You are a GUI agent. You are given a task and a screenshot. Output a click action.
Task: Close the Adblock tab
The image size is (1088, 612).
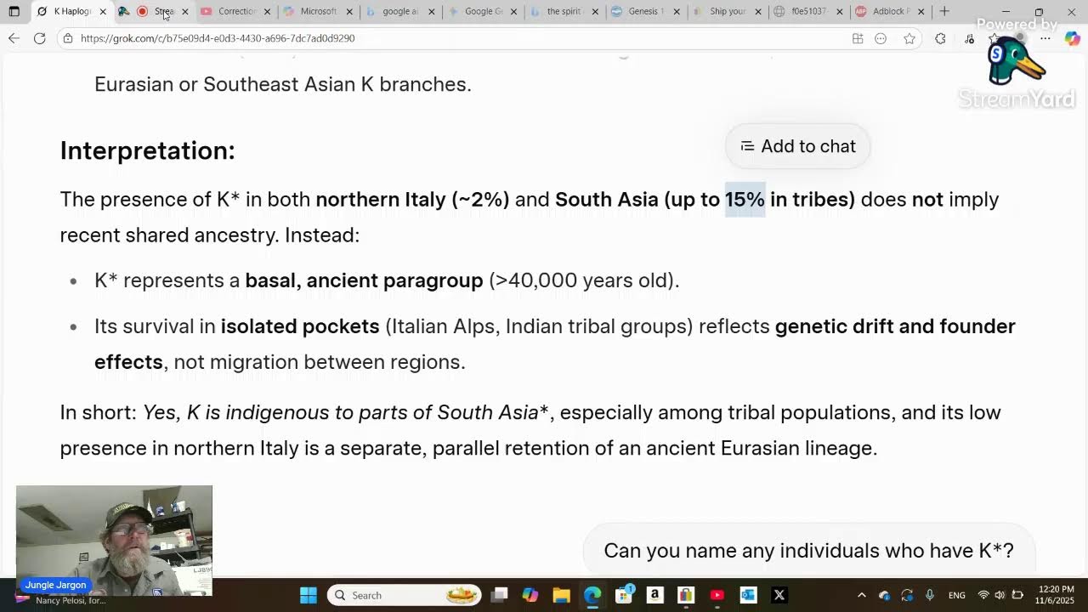coord(921,11)
